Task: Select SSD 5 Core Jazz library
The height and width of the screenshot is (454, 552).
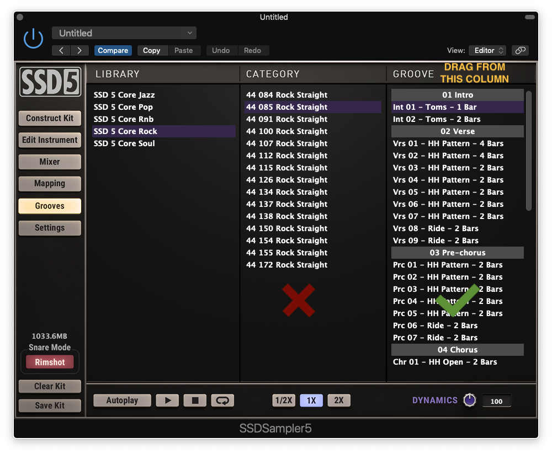Action: click(x=164, y=95)
